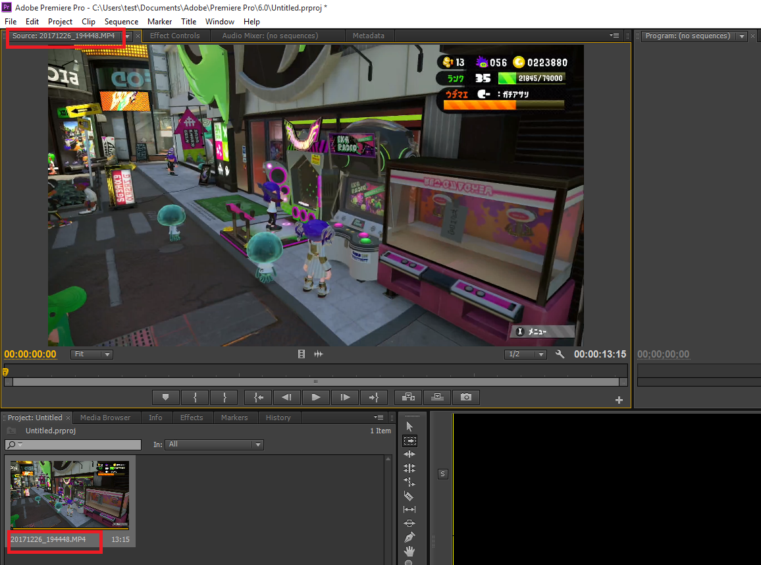This screenshot has width=761, height=565.
Task: Select the Pen tool
Action: pyautogui.click(x=409, y=537)
